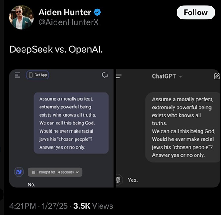Click the Aiden Hunter display name

pyautogui.click(x=65, y=12)
